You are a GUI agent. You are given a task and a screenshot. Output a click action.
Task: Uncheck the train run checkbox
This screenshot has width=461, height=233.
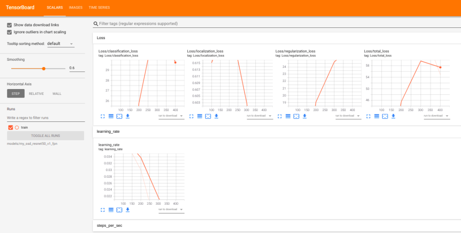[x=10, y=127]
